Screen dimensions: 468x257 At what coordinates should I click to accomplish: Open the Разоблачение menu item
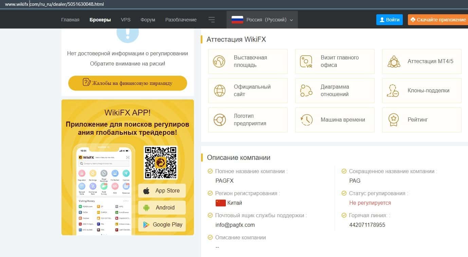click(x=181, y=20)
